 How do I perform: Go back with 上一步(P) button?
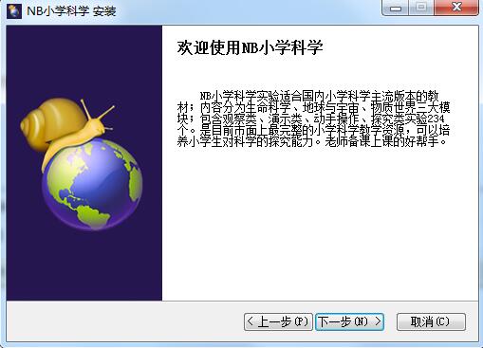(x=278, y=321)
